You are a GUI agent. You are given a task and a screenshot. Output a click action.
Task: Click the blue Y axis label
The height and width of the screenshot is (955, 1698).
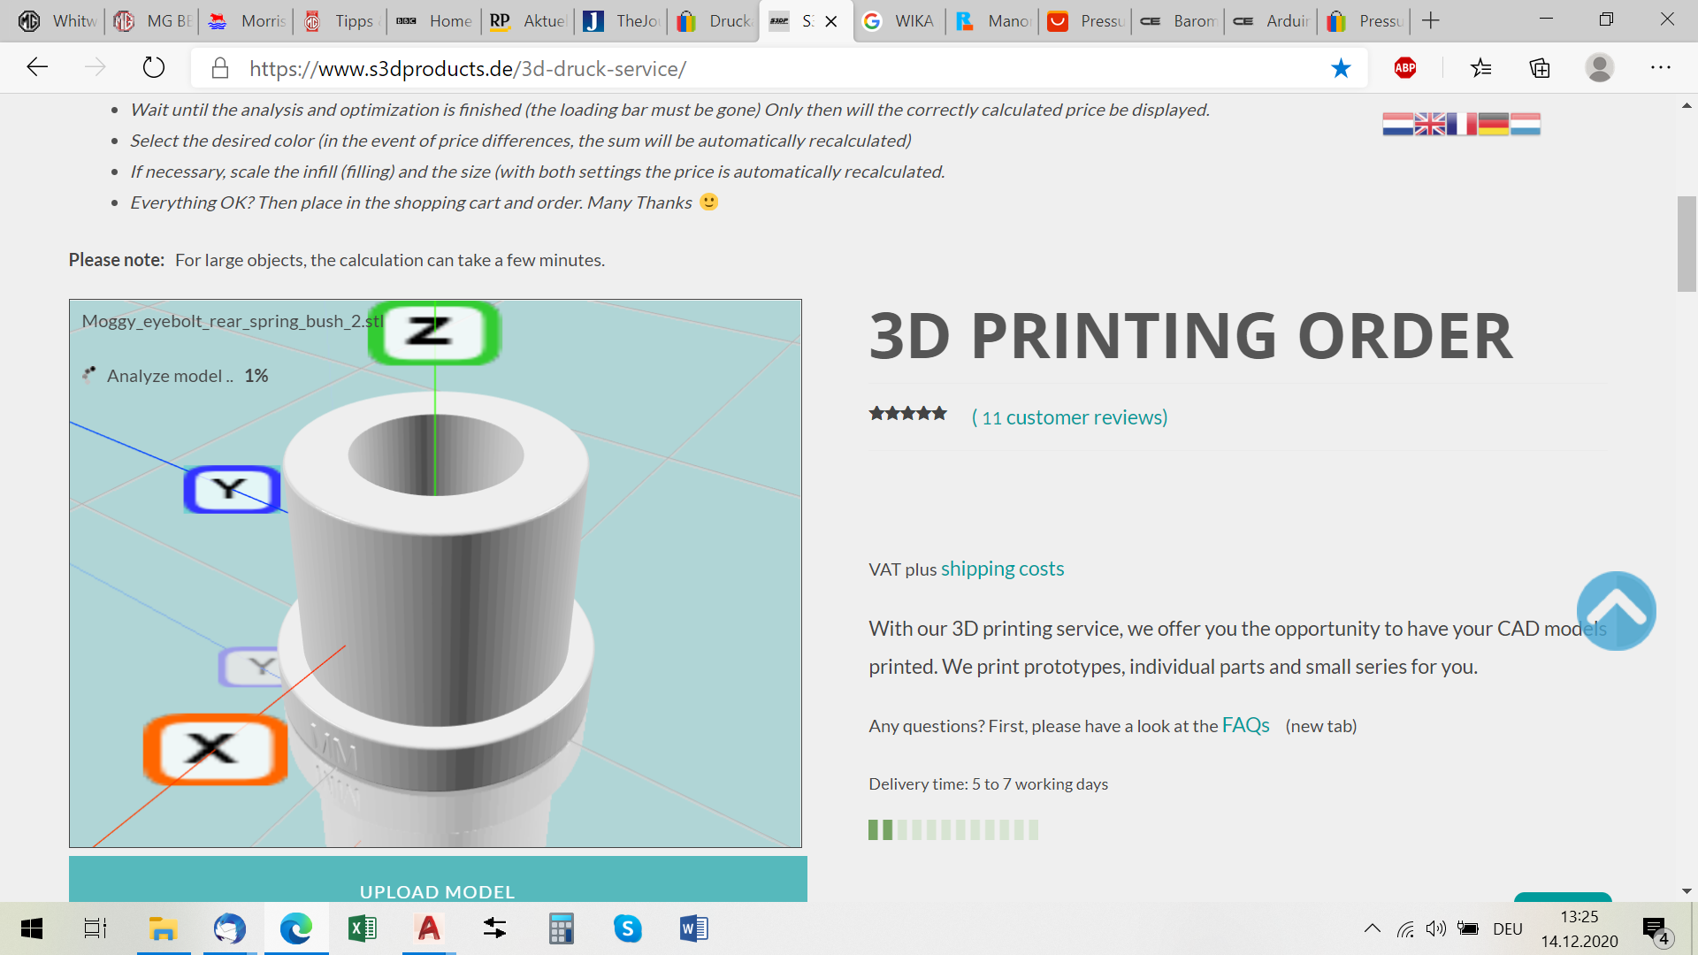tap(232, 489)
